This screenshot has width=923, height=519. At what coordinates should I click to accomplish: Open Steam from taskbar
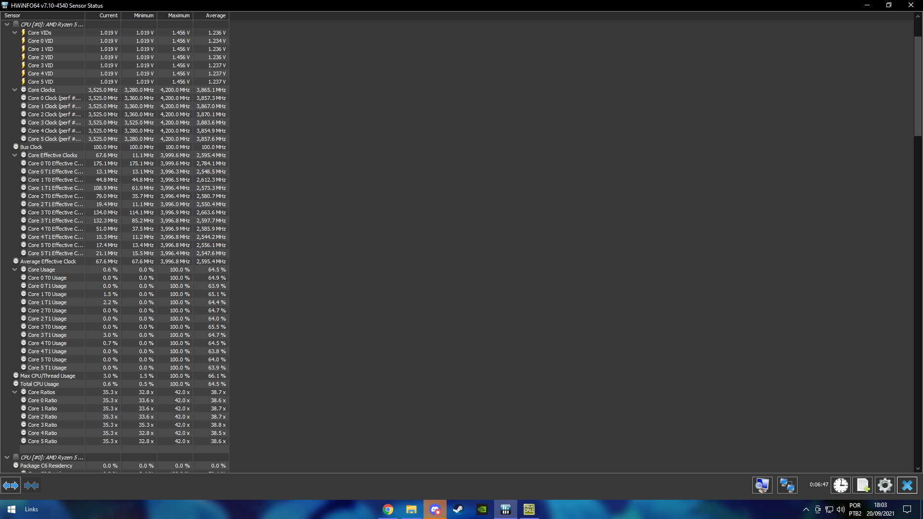click(458, 509)
